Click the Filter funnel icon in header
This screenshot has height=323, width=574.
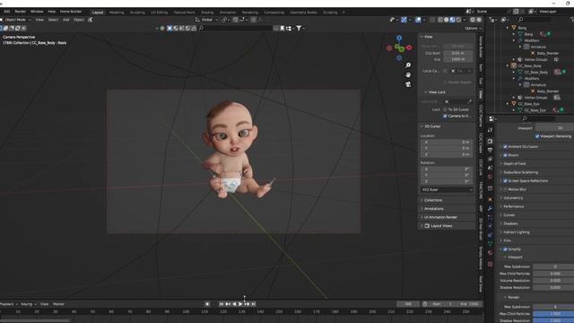click(x=299, y=28)
